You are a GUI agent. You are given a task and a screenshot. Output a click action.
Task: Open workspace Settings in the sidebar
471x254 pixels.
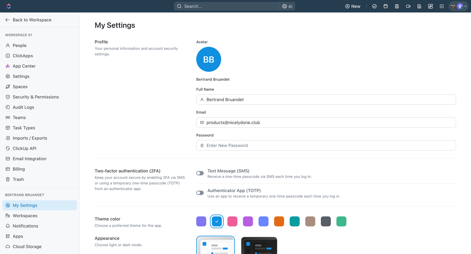coord(40,76)
